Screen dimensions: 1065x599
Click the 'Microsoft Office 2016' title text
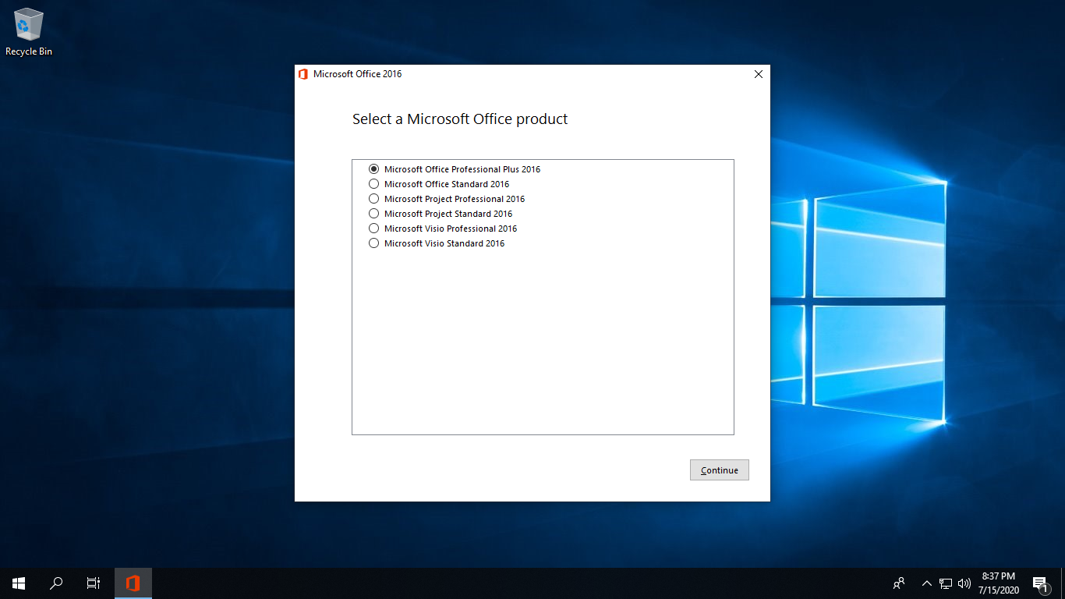(358, 74)
